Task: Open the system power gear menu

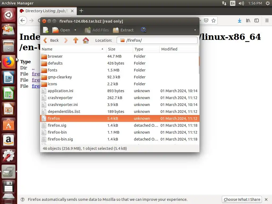Action: tap(268, 3)
